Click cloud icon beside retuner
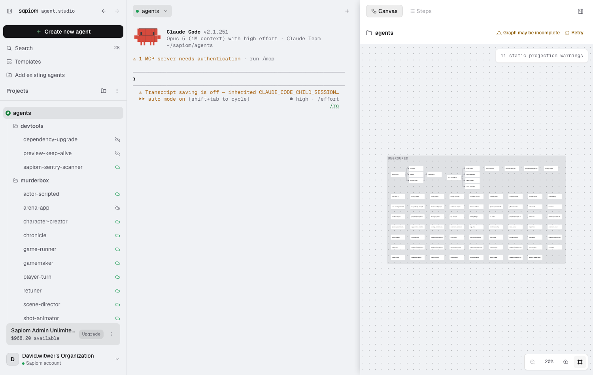This screenshot has height=375, width=593. (117, 291)
